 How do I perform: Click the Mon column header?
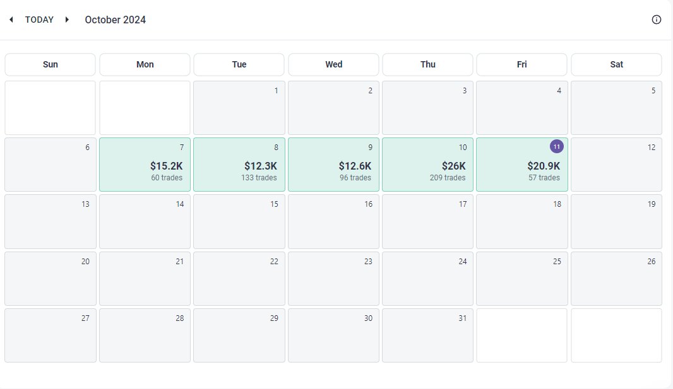[145, 65]
